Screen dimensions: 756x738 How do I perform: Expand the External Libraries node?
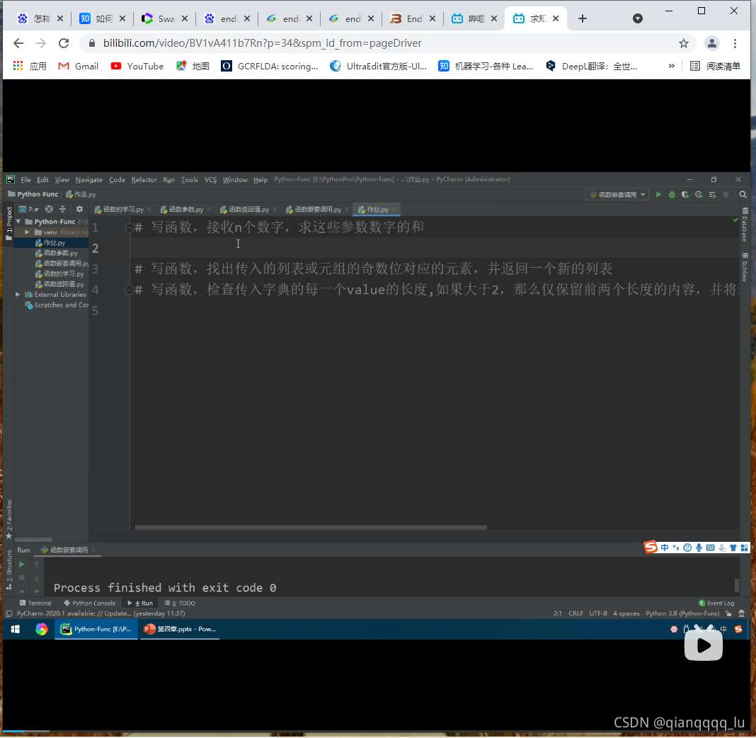[16, 295]
